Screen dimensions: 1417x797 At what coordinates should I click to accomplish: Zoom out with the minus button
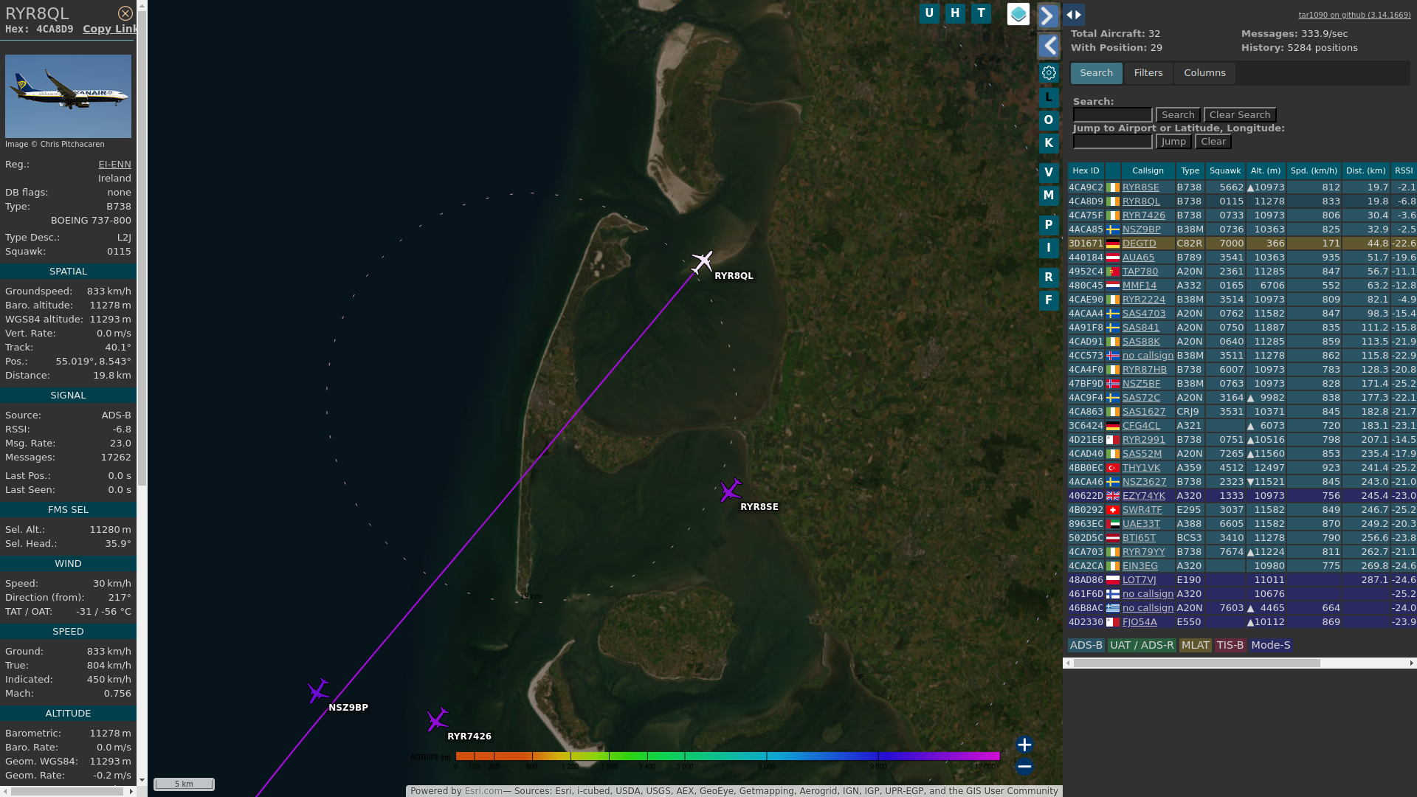(1024, 767)
